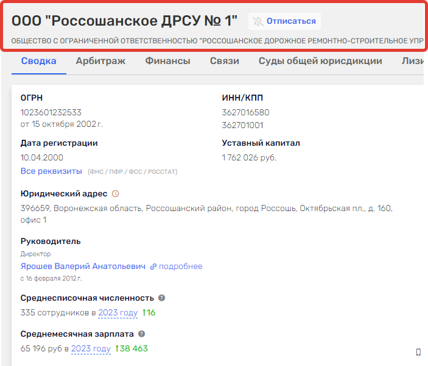Click the подробнее link
Image resolution: width=428 pixels, height=366 pixels.
pos(181,266)
